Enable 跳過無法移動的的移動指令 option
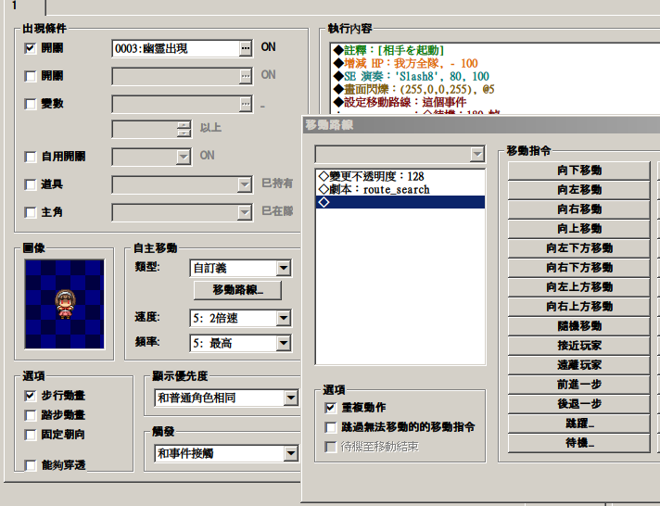This screenshot has height=506, width=660. coord(330,427)
